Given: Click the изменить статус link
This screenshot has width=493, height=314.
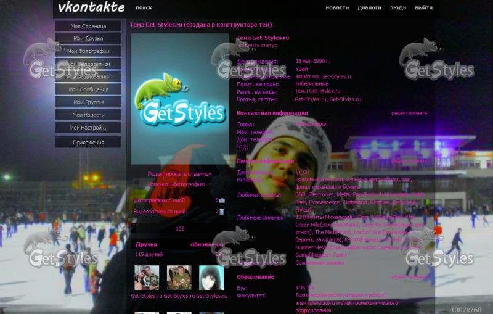Looking at the screenshot, I should point(257,45).
